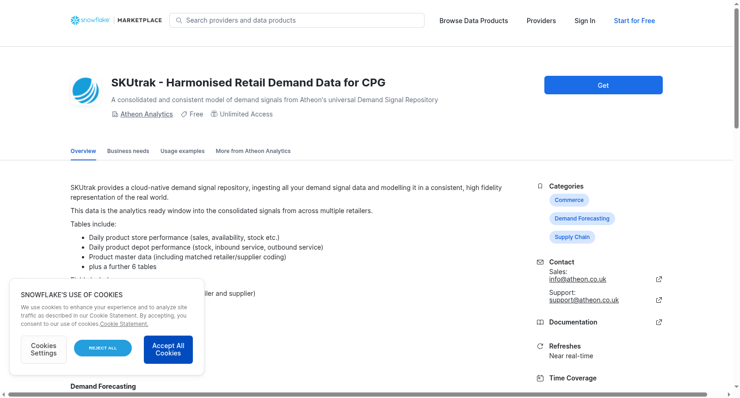Click the Documentation book icon
This screenshot has height=398, width=740.
click(x=540, y=322)
